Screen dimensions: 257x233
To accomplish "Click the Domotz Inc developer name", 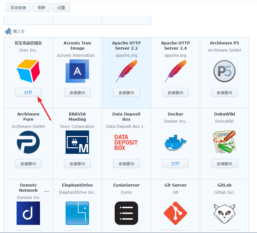I will 28,198.
